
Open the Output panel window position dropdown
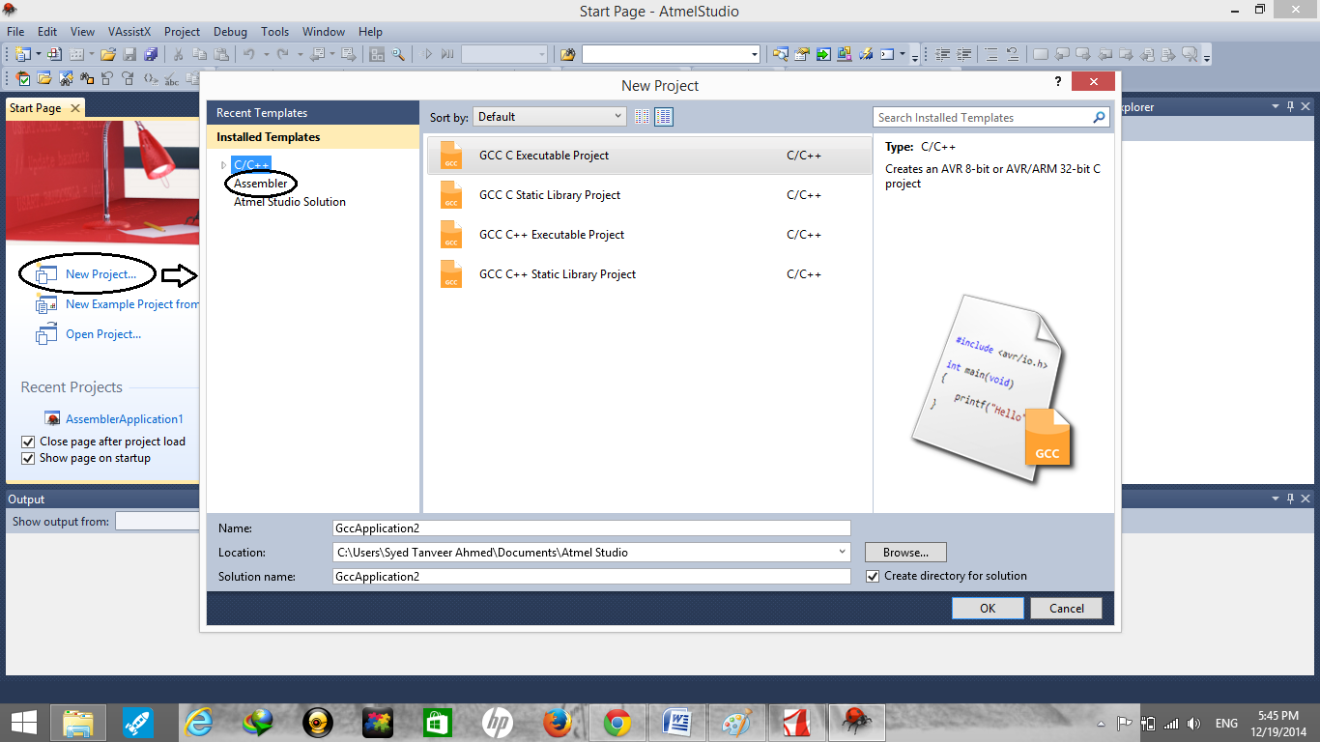click(1275, 499)
